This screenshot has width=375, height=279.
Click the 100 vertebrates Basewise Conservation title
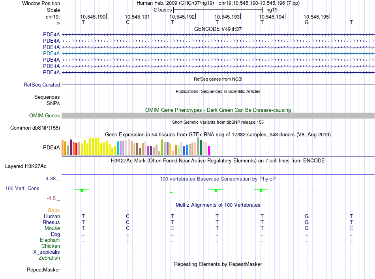[218, 179]
